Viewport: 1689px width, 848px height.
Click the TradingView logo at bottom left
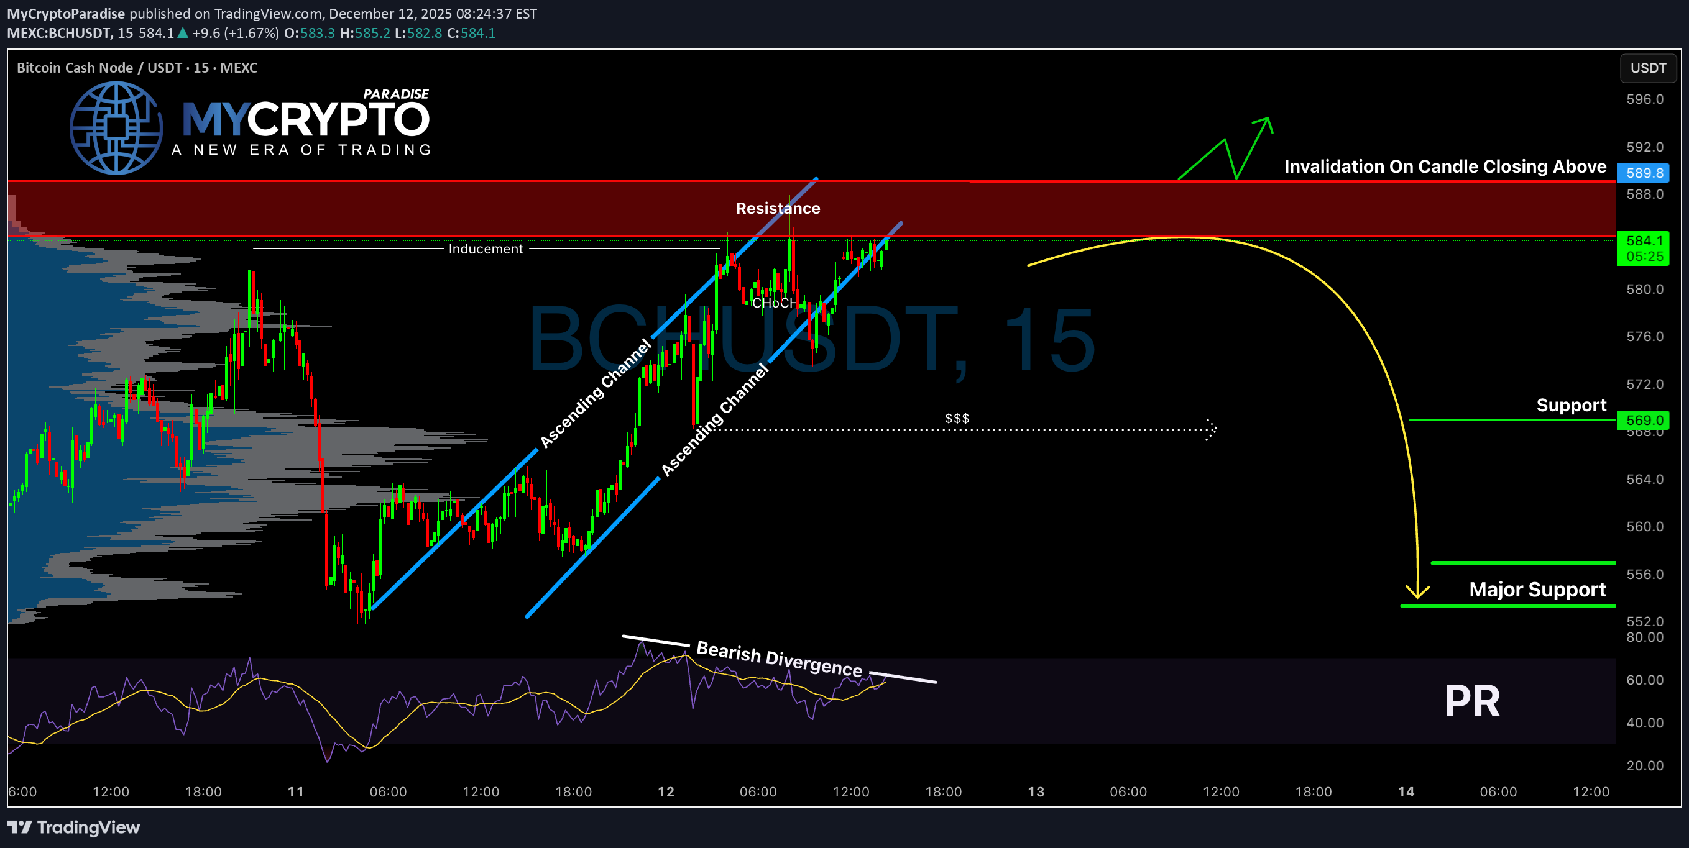[x=73, y=827]
